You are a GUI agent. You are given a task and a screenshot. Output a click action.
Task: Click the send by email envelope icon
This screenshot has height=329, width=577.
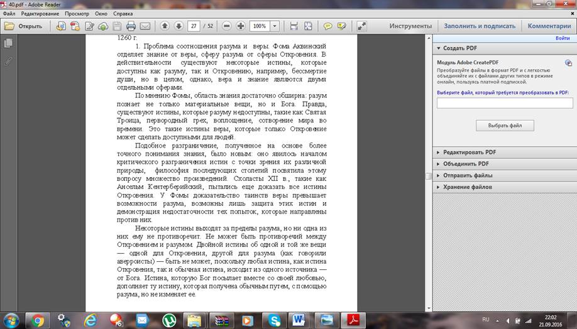[x=145, y=26]
